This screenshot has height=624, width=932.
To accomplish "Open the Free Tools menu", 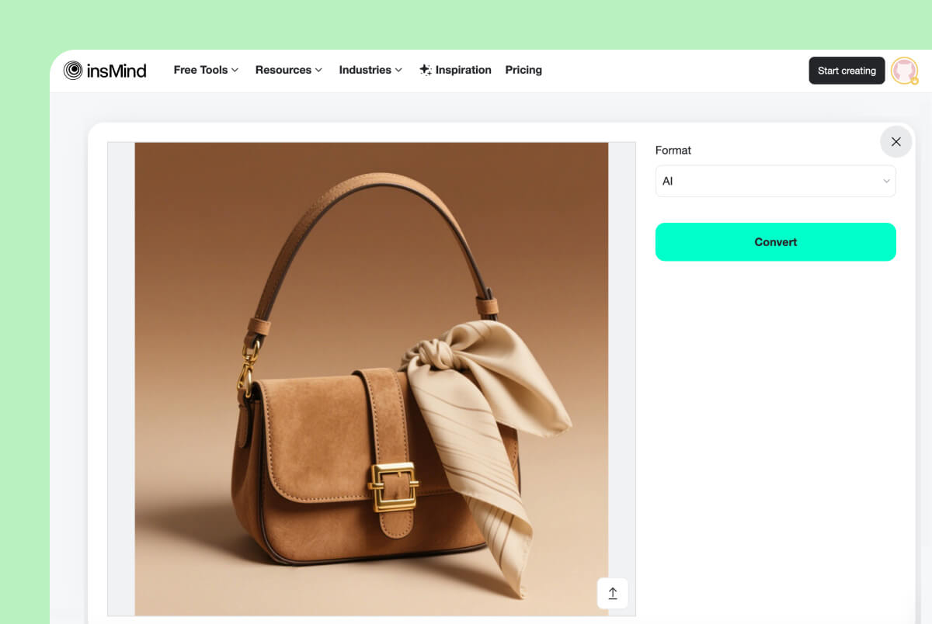I will click(x=206, y=70).
